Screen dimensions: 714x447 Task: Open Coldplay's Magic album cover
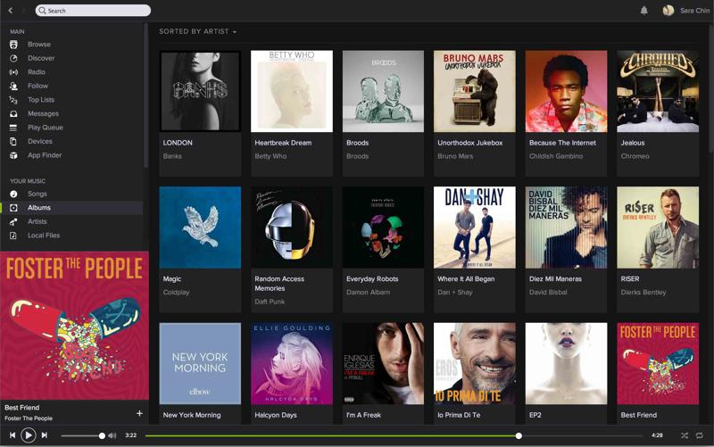200,228
